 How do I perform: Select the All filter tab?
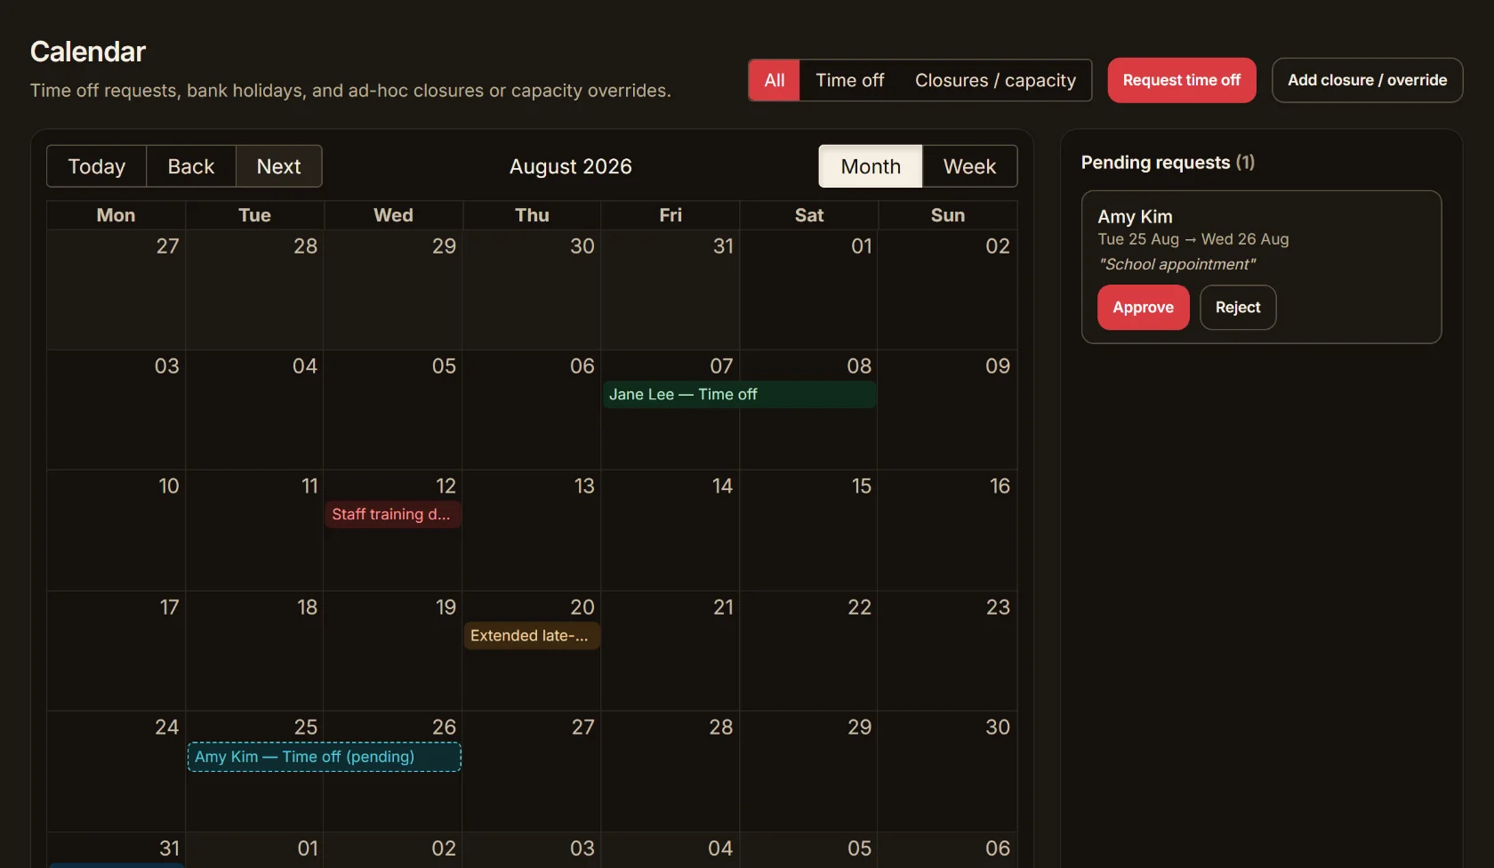pyautogui.click(x=775, y=80)
